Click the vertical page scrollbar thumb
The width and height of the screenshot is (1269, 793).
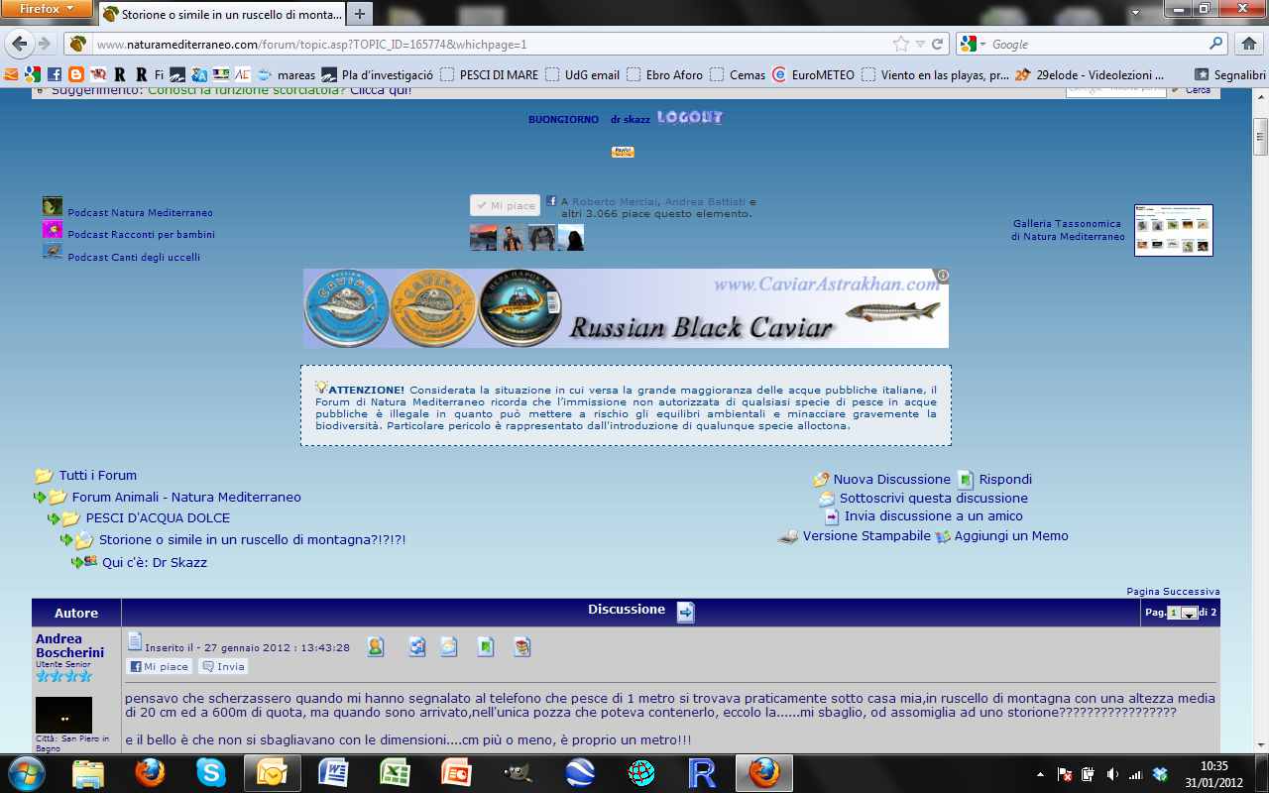(1261, 137)
